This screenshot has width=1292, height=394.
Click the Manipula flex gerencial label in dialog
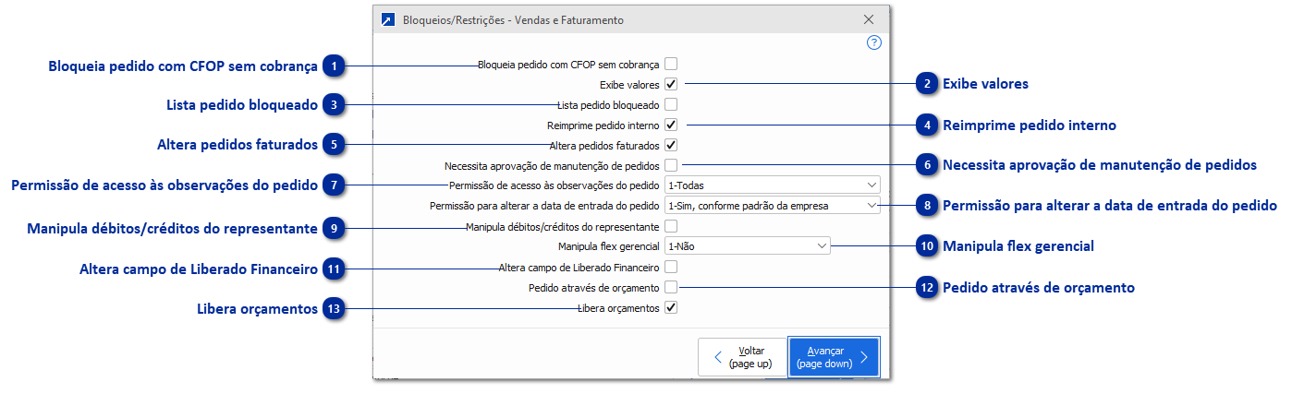(x=609, y=246)
